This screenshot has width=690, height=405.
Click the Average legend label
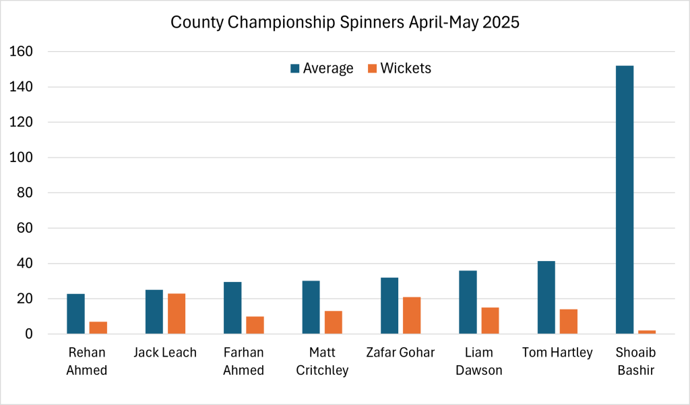click(328, 69)
